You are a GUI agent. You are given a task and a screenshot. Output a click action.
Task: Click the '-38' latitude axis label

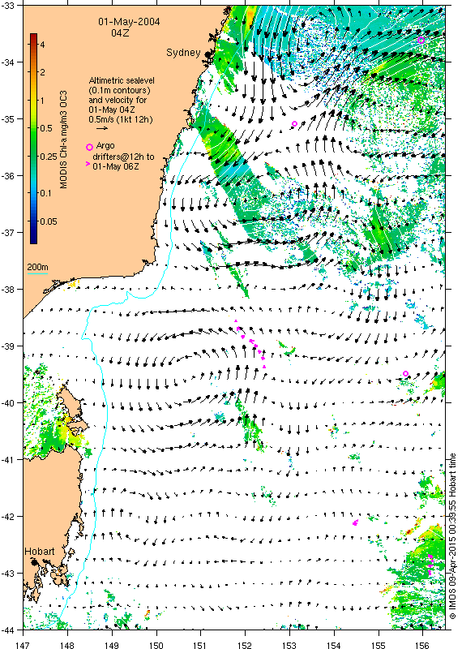8,289
